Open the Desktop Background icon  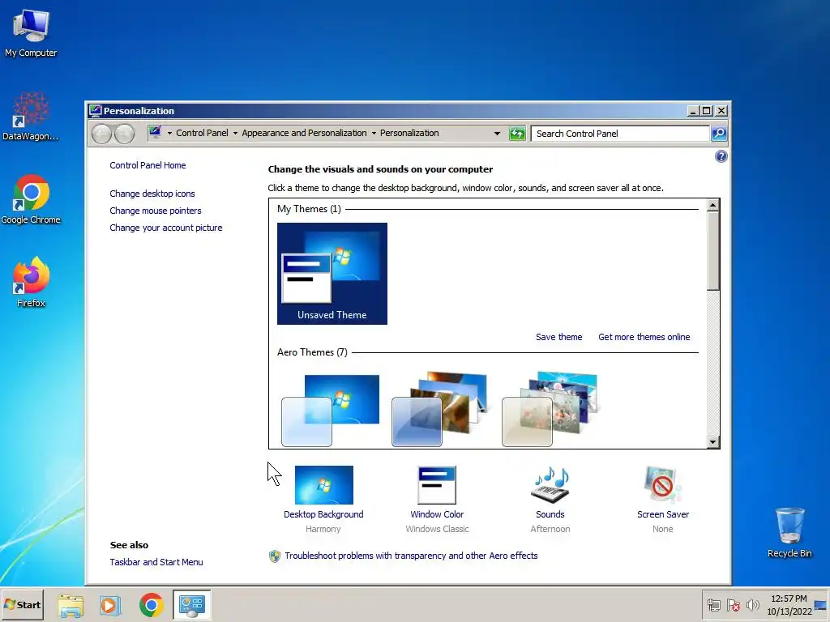(324, 485)
